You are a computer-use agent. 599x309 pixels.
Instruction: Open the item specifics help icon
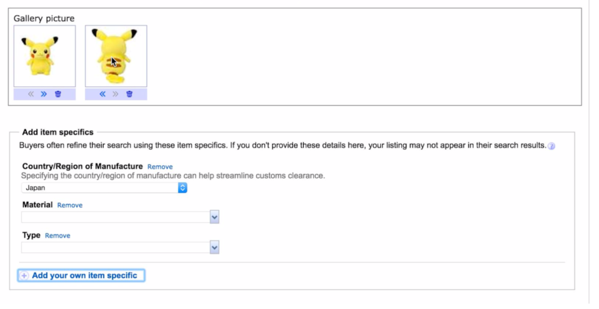(551, 146)
